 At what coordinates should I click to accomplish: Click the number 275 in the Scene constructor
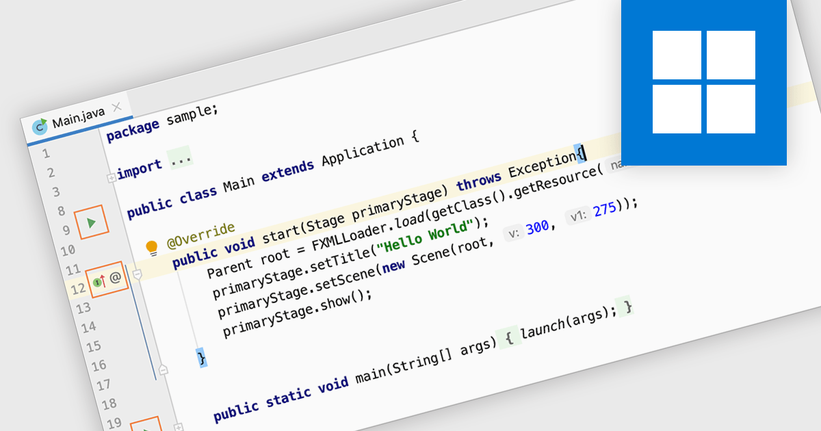605,209
